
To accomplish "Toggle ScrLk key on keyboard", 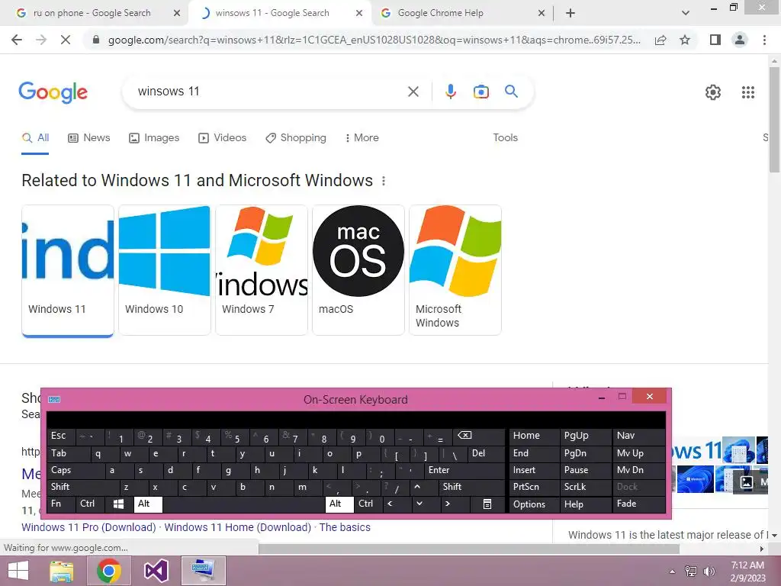I will pyautogui.click(x=585, y=488).
